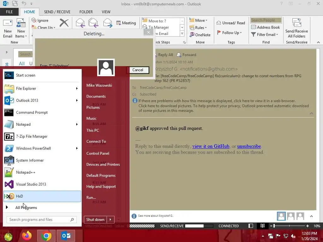The image size is (323, 242).
Task: Open File Explorer from Start menu
Action: (x=42, y=89)
